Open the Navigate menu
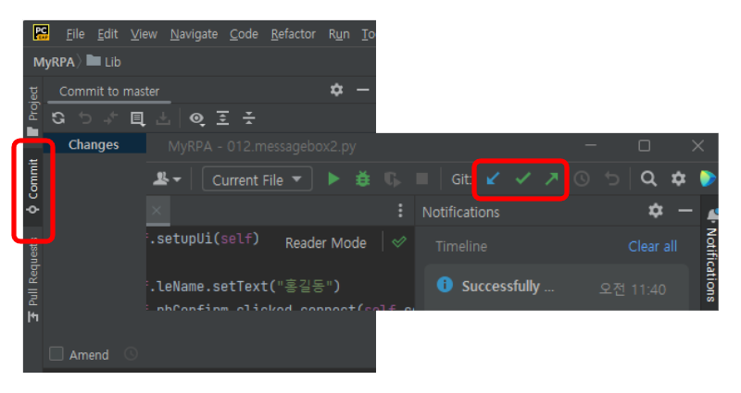The height and width of the screenshot is (393, 741). coord(194,34)
